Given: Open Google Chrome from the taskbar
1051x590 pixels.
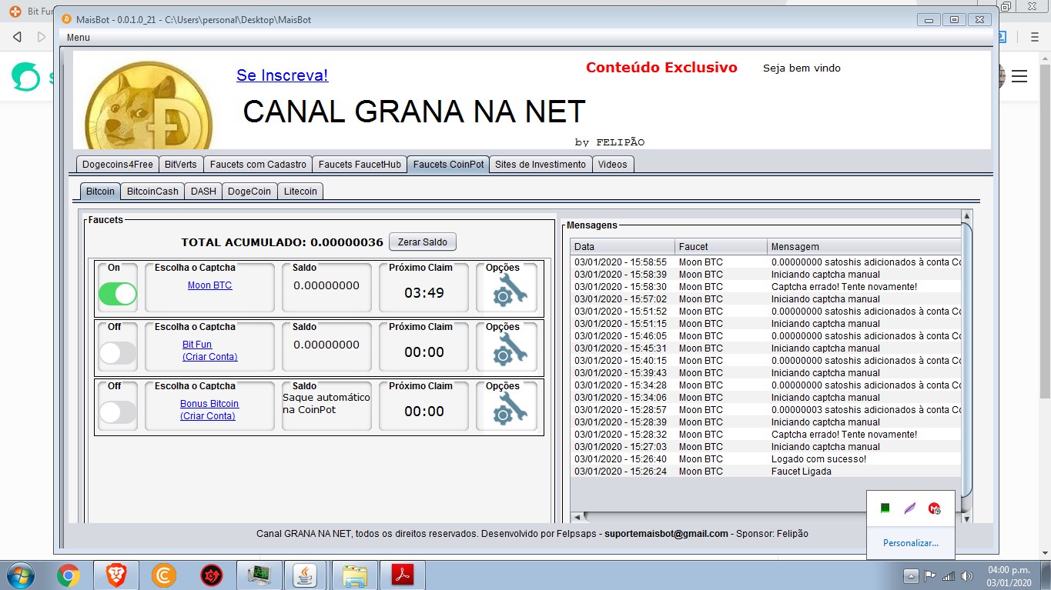Looking at the screenshot, I should point(69,575).
